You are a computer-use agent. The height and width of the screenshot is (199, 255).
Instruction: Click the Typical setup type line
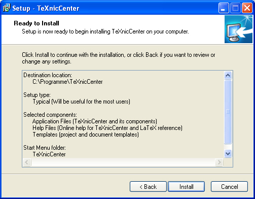(x=82, y=102)
